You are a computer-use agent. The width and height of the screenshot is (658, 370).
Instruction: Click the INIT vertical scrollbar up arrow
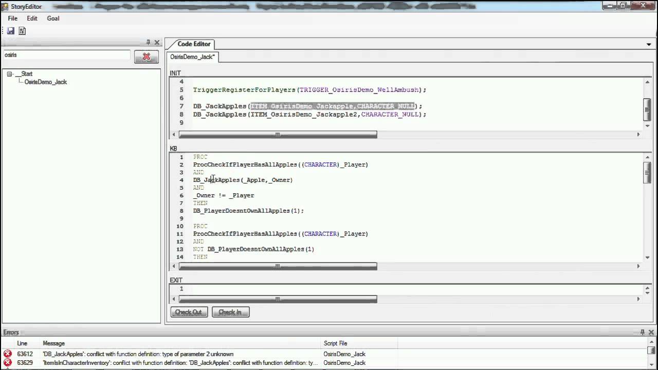pos(647,82)
